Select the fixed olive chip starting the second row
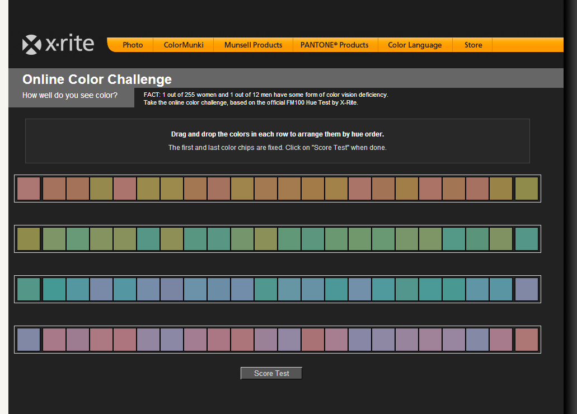Image resolution: width=577 pixels, height=414 pixels. (29, 239)
